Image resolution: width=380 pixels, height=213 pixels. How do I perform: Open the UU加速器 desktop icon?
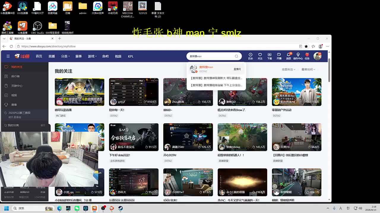click(23, 8)
